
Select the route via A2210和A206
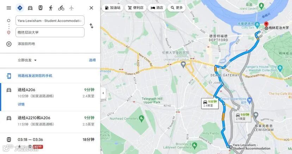click(50, 122)
